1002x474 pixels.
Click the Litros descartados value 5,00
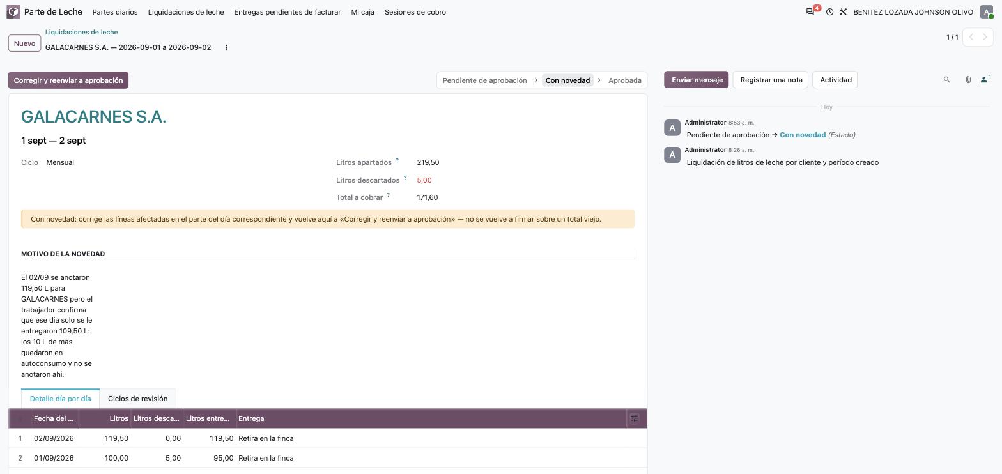click(424, 180)
